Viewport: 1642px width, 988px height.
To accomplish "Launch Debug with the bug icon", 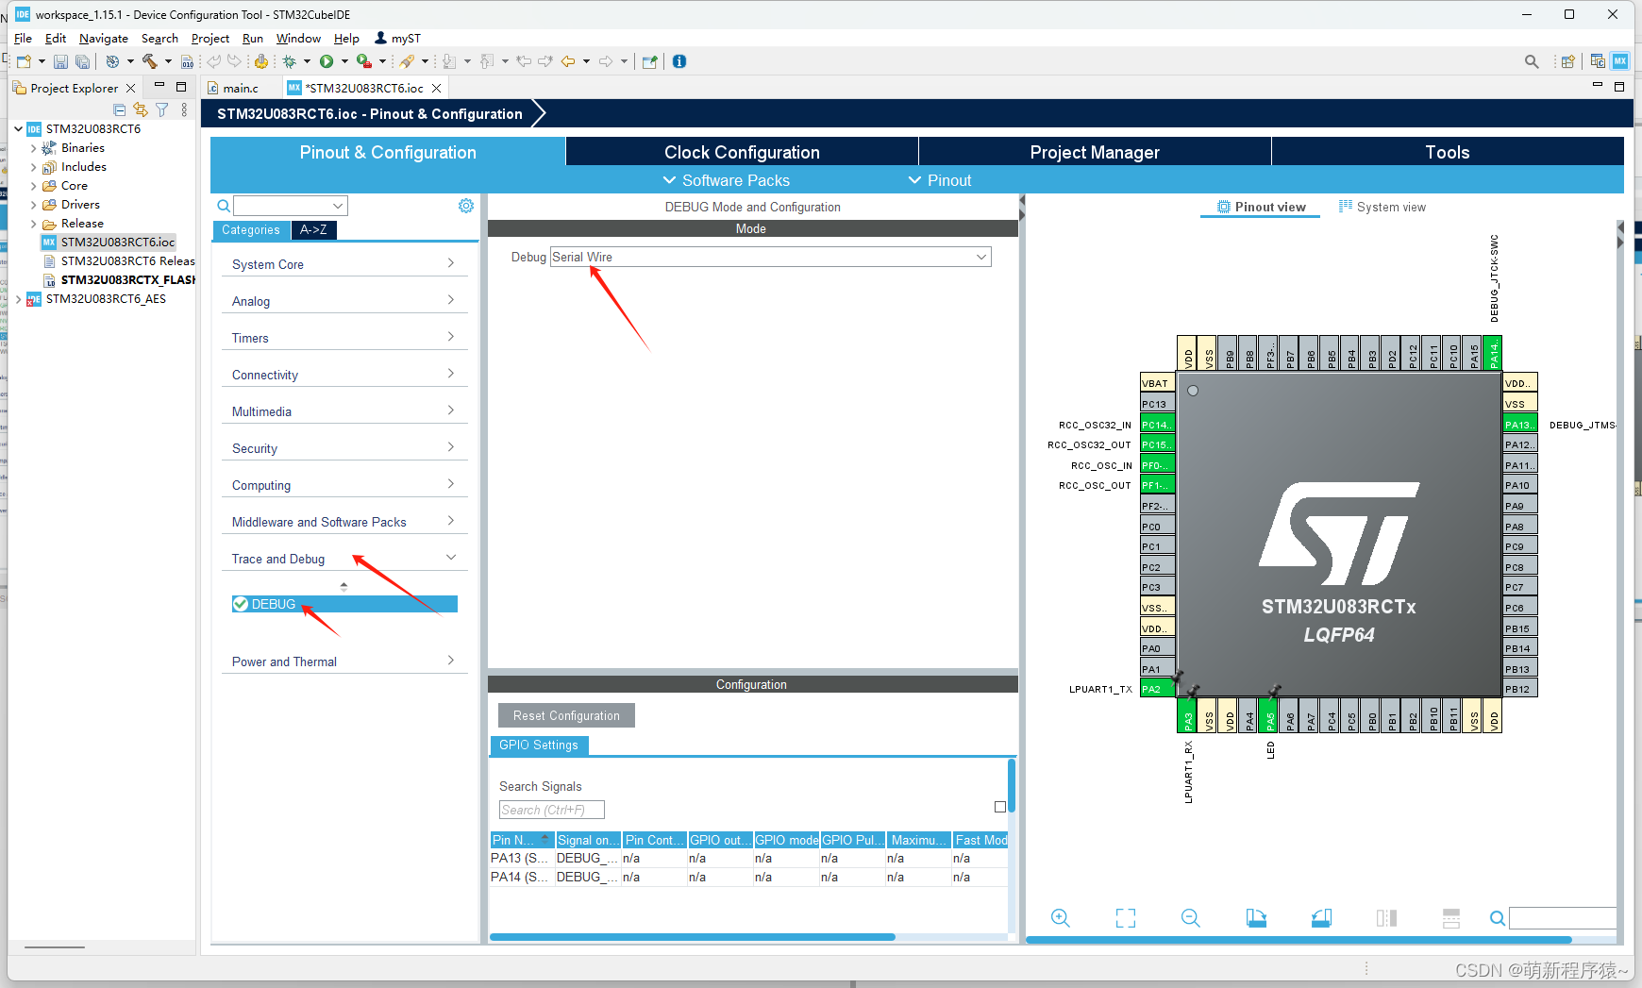I will (290, 60).
